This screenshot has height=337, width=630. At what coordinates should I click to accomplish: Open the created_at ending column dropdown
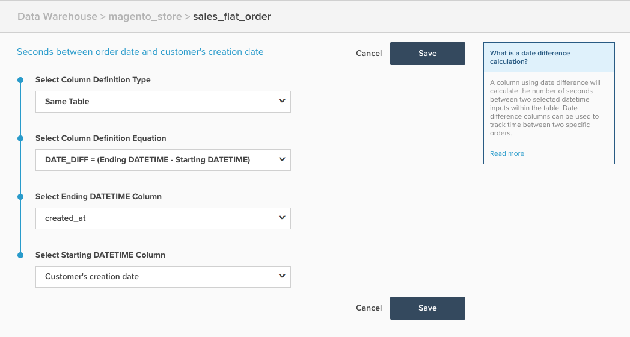click(x=163, y=218)
